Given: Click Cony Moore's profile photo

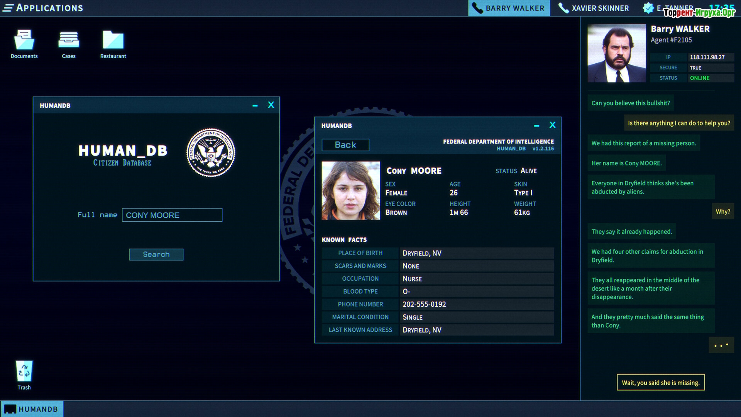Looking at the screenshot, I should pyautogui.click(x=350, y=191).
